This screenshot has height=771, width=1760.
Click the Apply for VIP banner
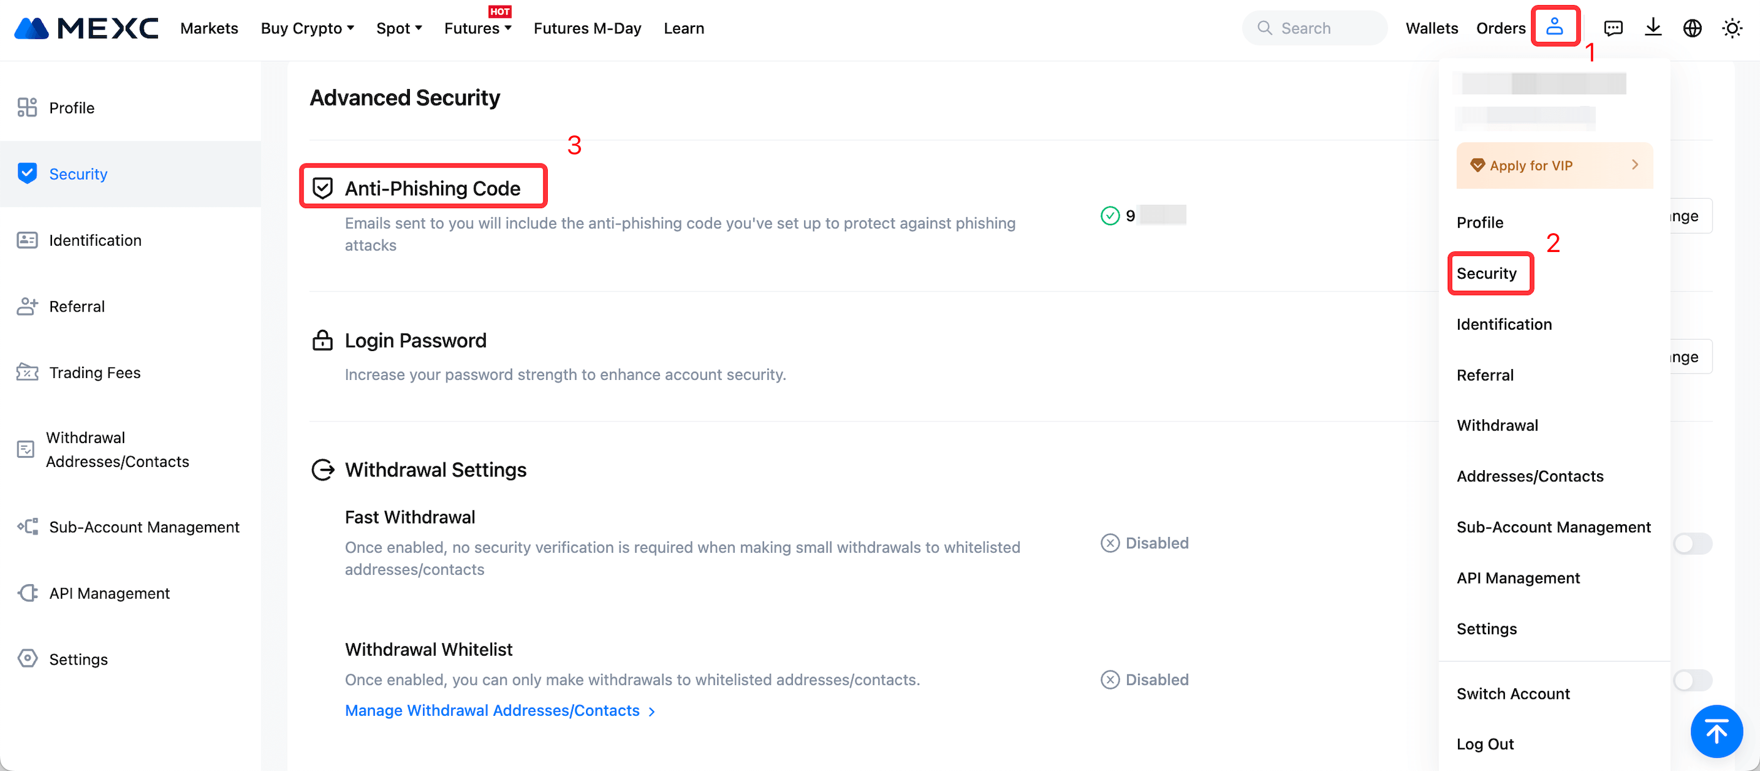click(x=1554, y=165)
